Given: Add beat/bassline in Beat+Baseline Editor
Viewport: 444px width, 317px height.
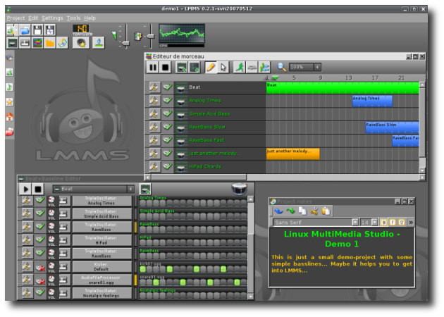Looking at the screenshot, I should tap(145, 189).
